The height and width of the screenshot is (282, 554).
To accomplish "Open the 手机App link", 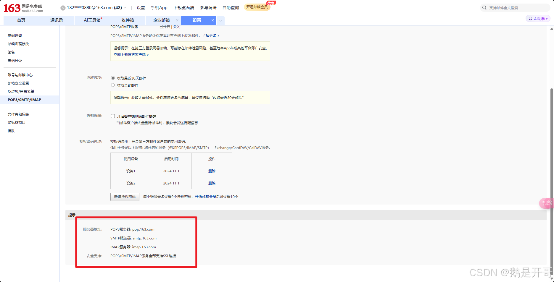I will coord(159,8).
